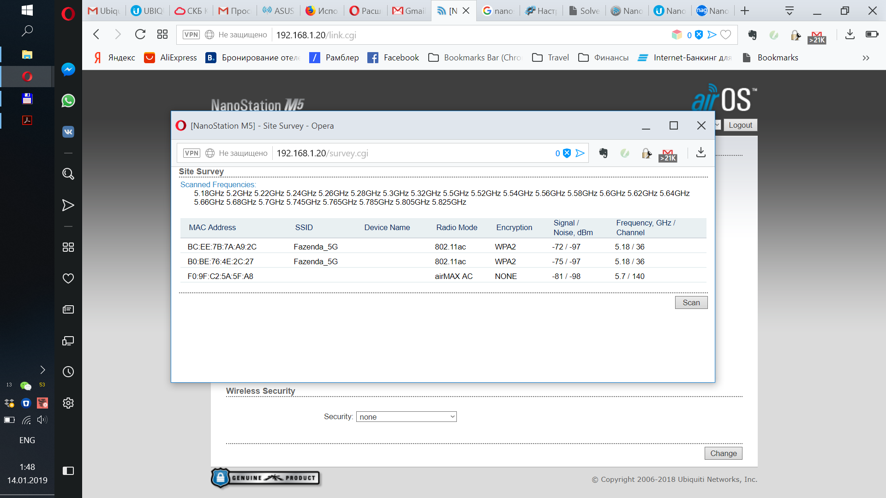
Task: Toggle VPN badge in Site Survey popup
Action: [192, 153]
